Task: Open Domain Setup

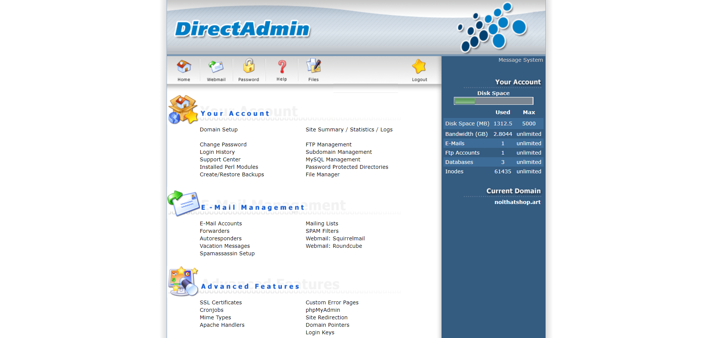Action: [x=219, y=130]
